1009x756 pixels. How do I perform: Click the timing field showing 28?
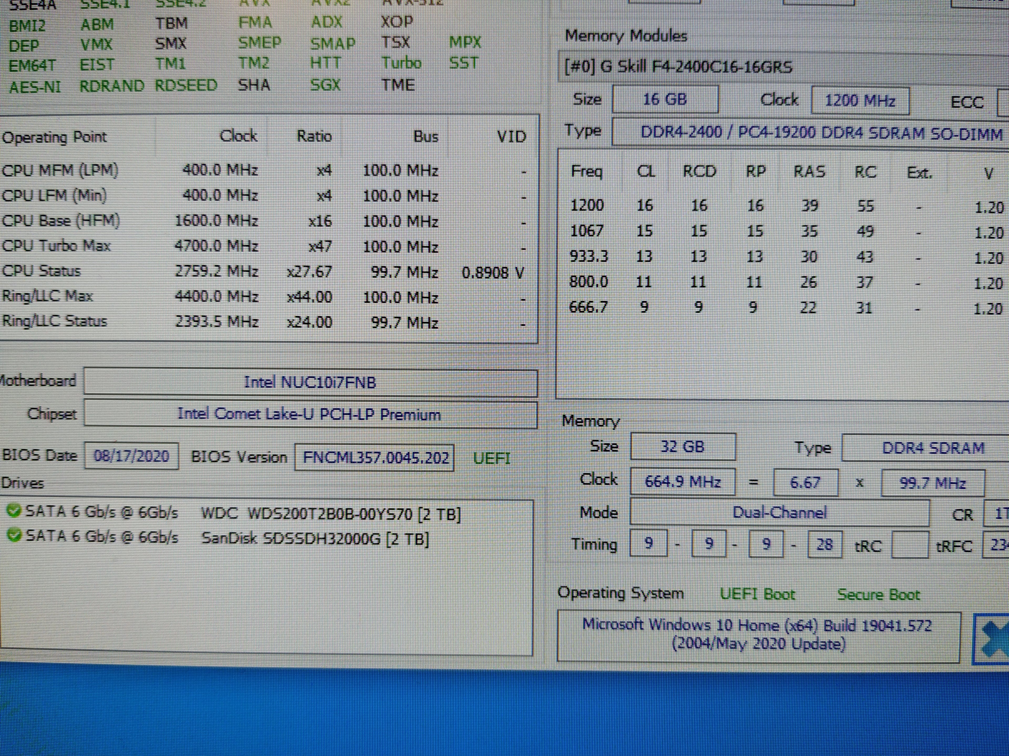(x=824, y=544)
